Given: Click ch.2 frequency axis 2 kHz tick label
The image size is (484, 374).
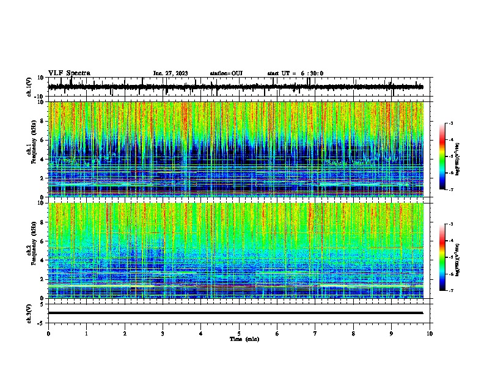Looking at the screenshot, I should pyautogui.click(x=43, y=279).
